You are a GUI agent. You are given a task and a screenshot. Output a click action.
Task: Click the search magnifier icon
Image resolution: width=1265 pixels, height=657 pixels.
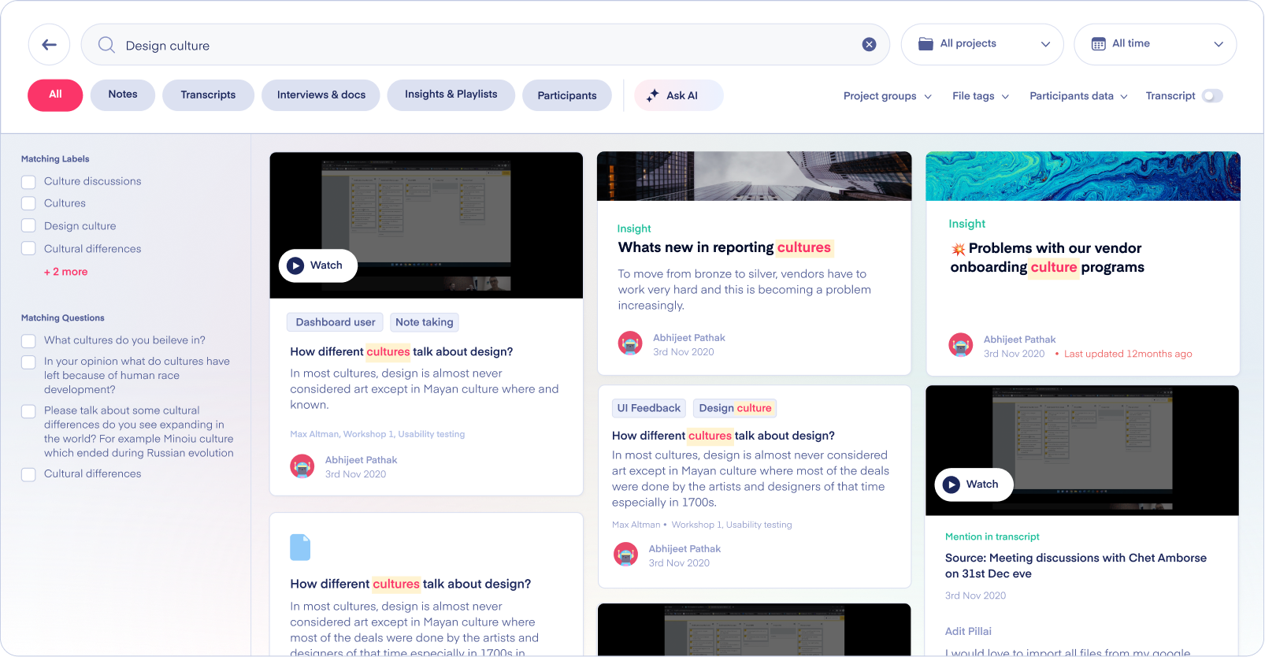[106, 45]
